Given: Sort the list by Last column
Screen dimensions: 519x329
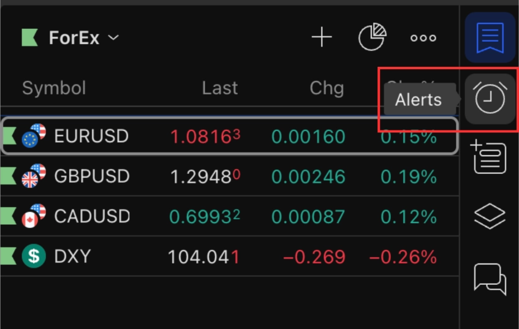Looking at the screenshot, I should pyautogui.click(x=219, y=88).
